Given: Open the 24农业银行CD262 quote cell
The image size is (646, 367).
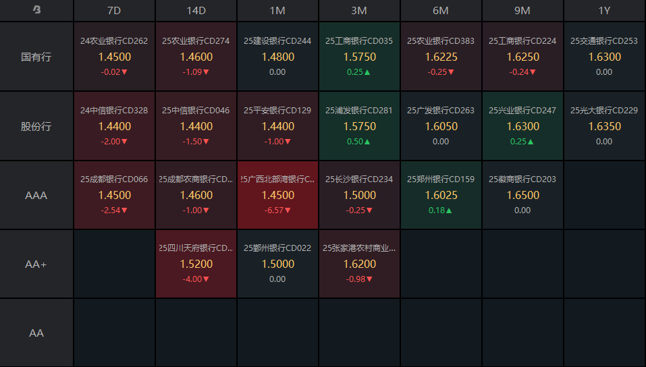Looking at the screenshot, I should pos(114,57).
